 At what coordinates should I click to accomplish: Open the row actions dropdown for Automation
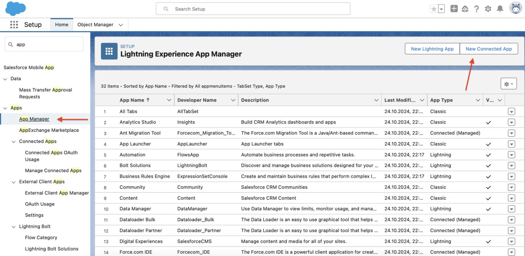[x=511, y=154]
